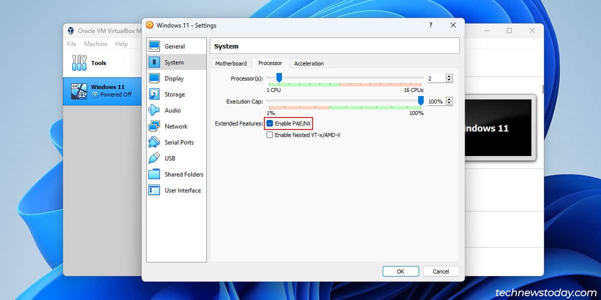Select Storage label in settings sidebar
The height and width of the screenshot is (300, 601).
click(x=175, y=94)
